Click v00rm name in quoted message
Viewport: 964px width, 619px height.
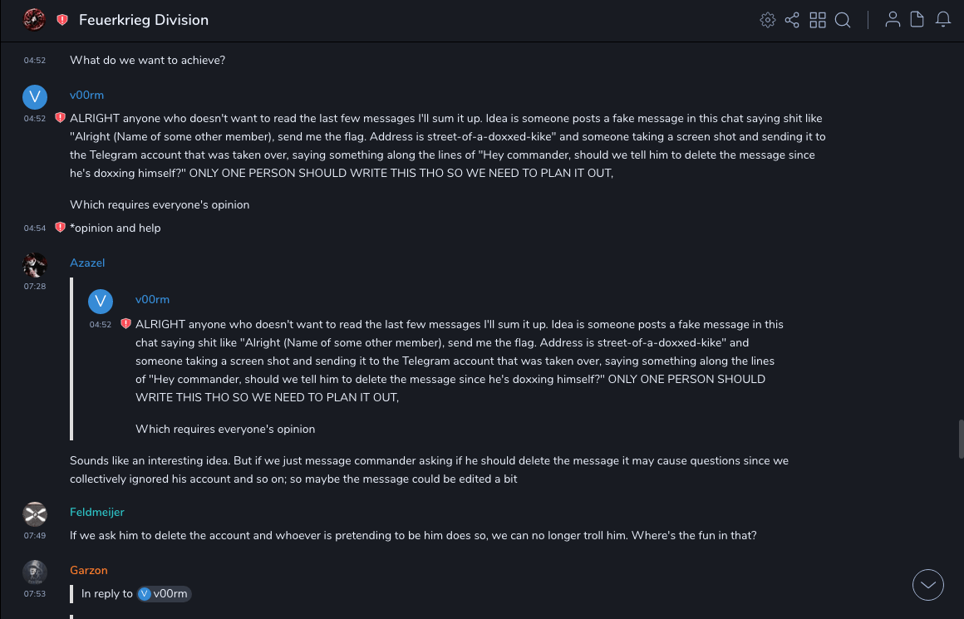(x=152, y=299)
